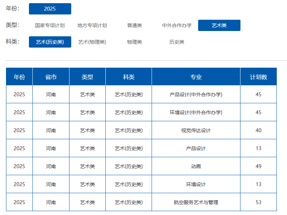Click 河南 in the 视觉传达设计 row
The image size is (287, 215).
pyautogui.click(x=51, y=130)
